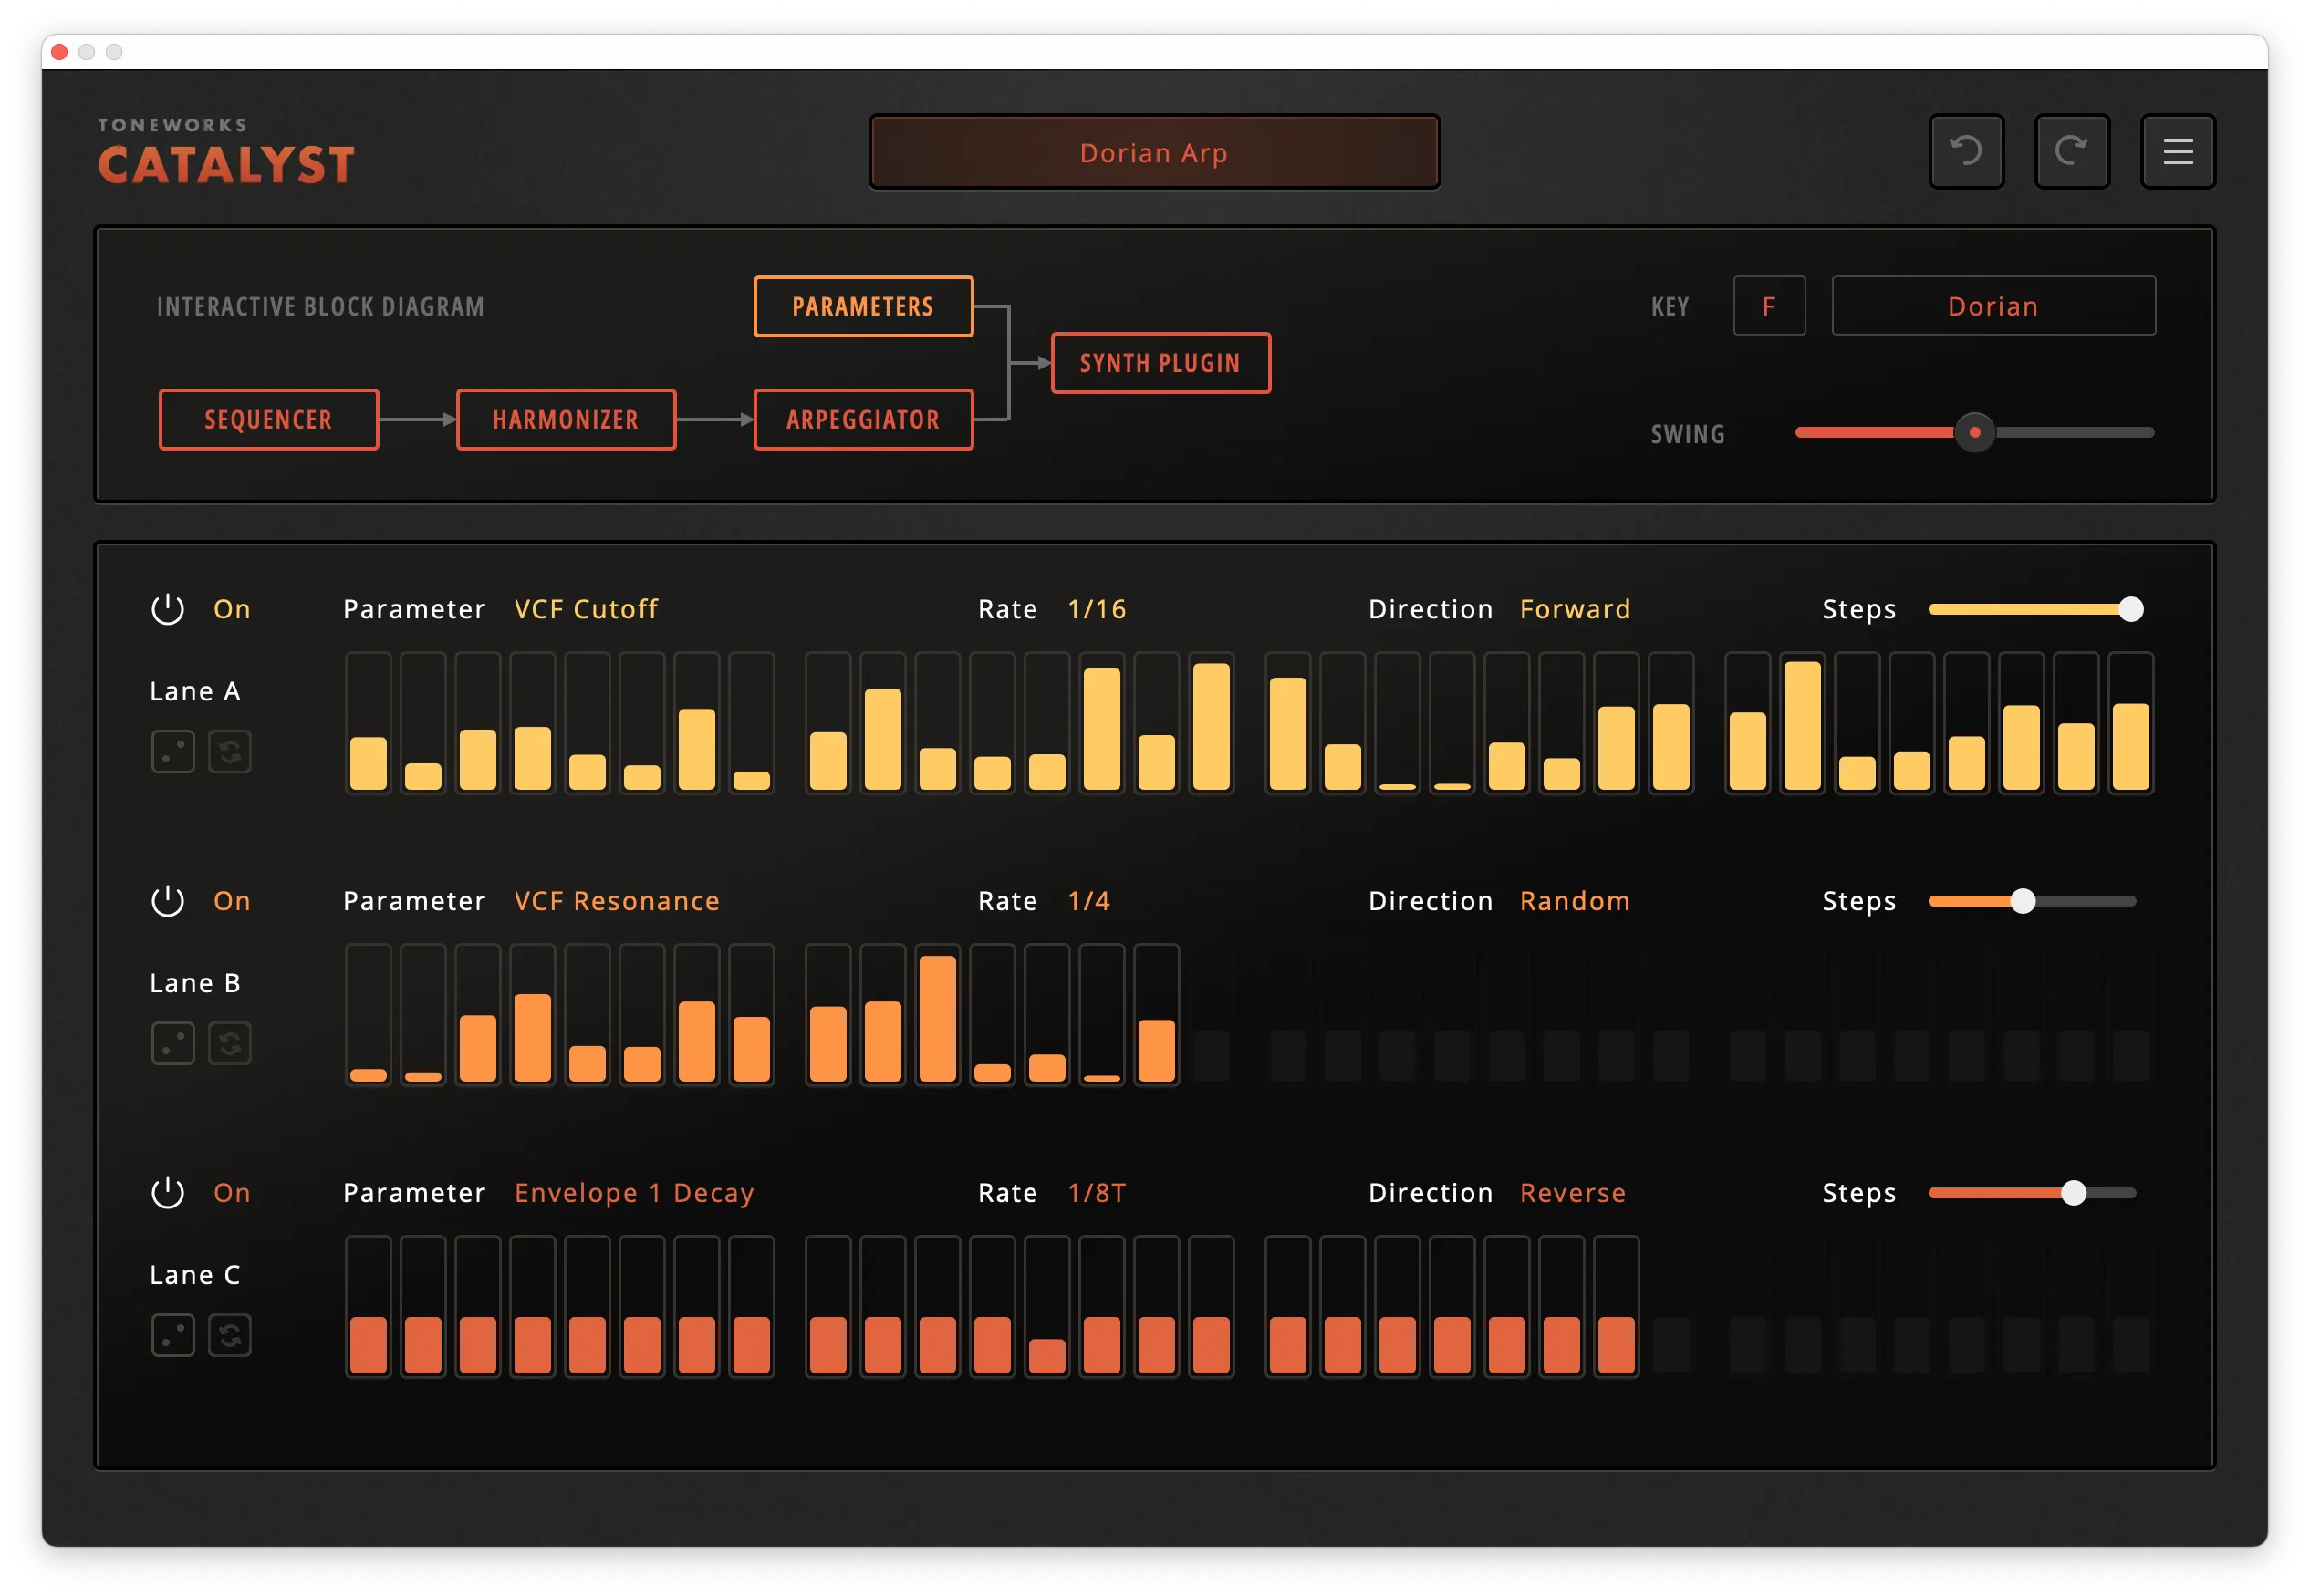Open the Dorian Arp preset name
Image resolution: width=2310 pixels, height=1596 pixels.
(1153, 152)
